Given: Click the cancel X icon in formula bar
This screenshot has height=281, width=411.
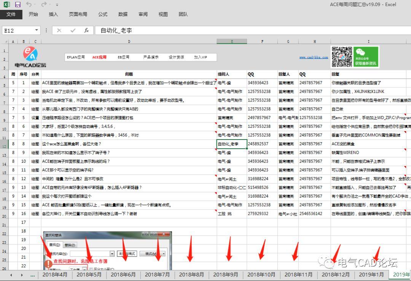Looking at the screenshot, I should pos(59,30).
